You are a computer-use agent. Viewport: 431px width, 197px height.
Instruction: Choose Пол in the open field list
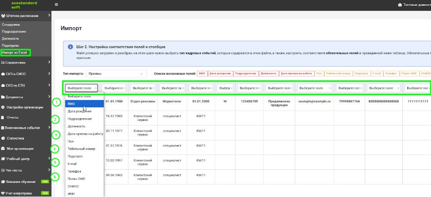click(85, 141)
